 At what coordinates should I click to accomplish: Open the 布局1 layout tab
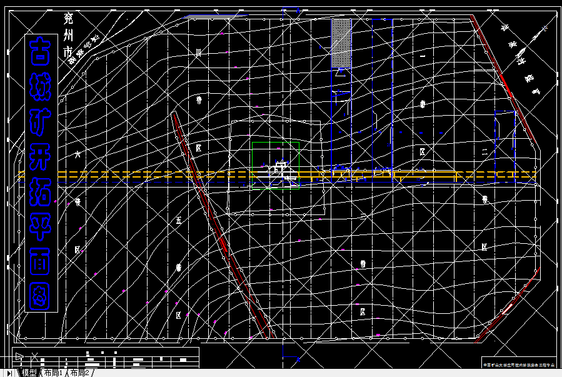[53, 373]
